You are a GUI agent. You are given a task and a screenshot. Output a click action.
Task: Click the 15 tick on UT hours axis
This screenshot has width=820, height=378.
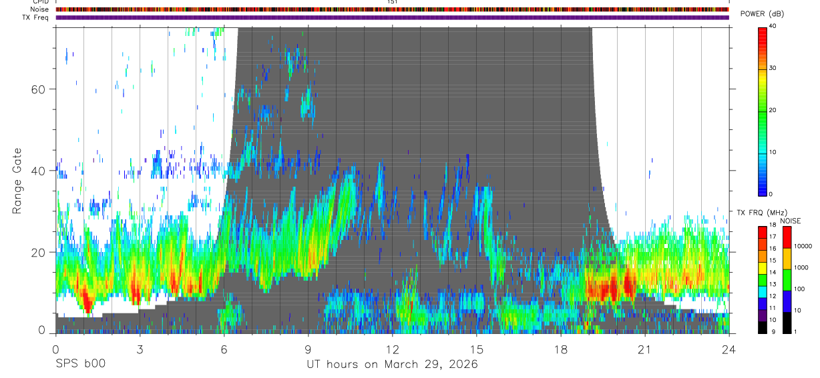click(x=477, y=349)
